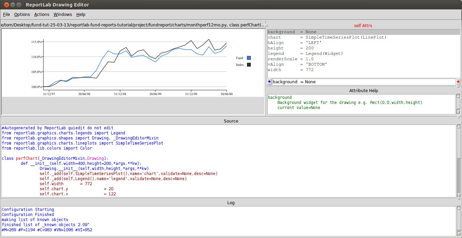The height and width of the screenshot is (238, 462).
Task: Open the File menu
Action: click(x=6, y=14)
